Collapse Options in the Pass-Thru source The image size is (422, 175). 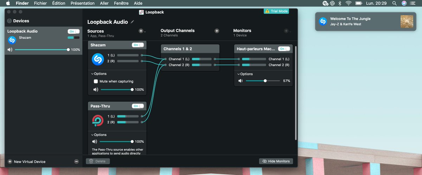pyautogui.click(x=99, y=135)
